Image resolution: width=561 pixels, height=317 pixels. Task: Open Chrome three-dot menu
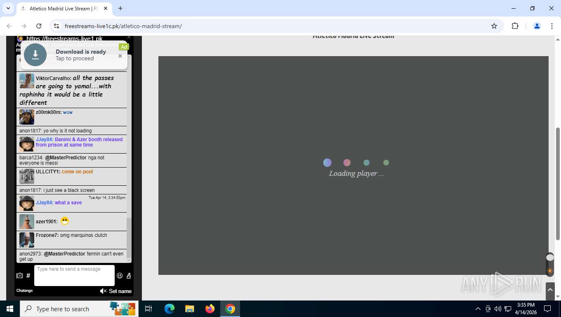(x=552, y=26)
